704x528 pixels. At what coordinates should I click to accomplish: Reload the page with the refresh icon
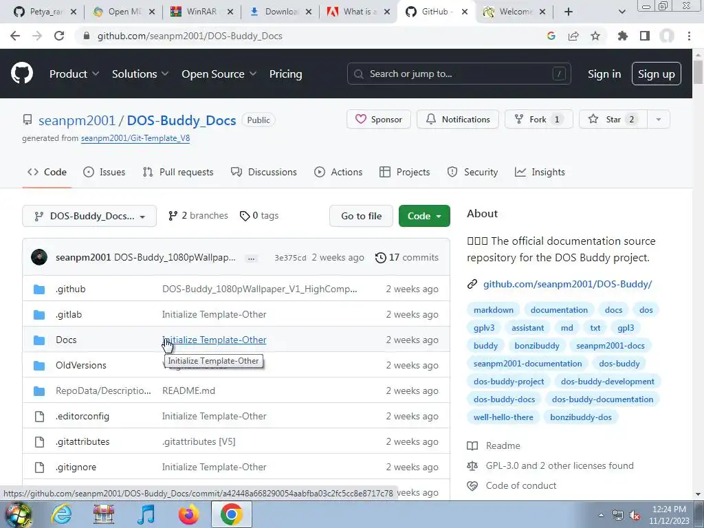[x=59, y=36]
